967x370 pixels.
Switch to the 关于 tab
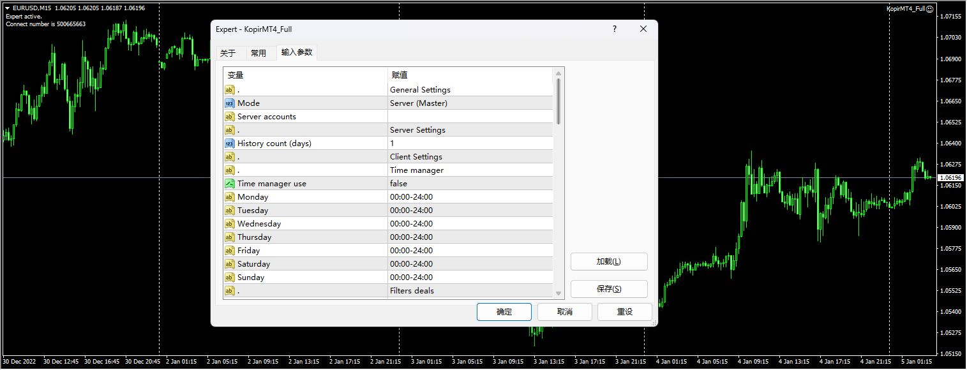[x=229, y=53]
